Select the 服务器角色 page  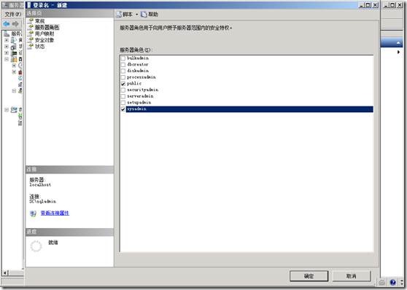[47, 27]
